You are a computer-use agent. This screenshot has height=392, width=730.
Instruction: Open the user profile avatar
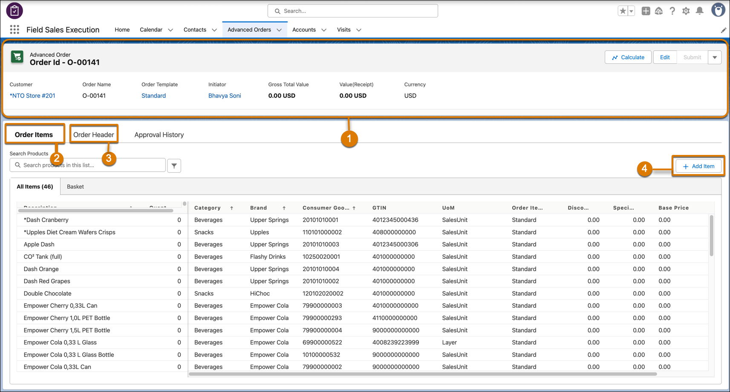[x=718, y=10]
